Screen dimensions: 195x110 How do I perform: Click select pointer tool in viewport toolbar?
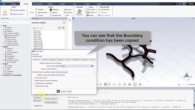[106, 84]
